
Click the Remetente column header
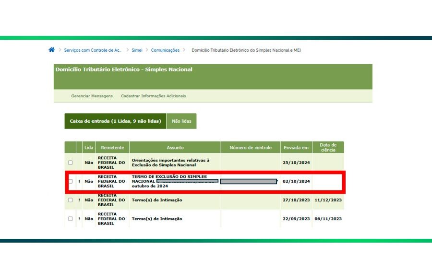(x=112, y=148)
